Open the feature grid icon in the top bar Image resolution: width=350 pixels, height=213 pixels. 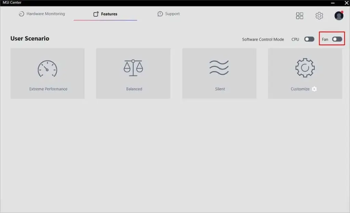pos(299,15)
